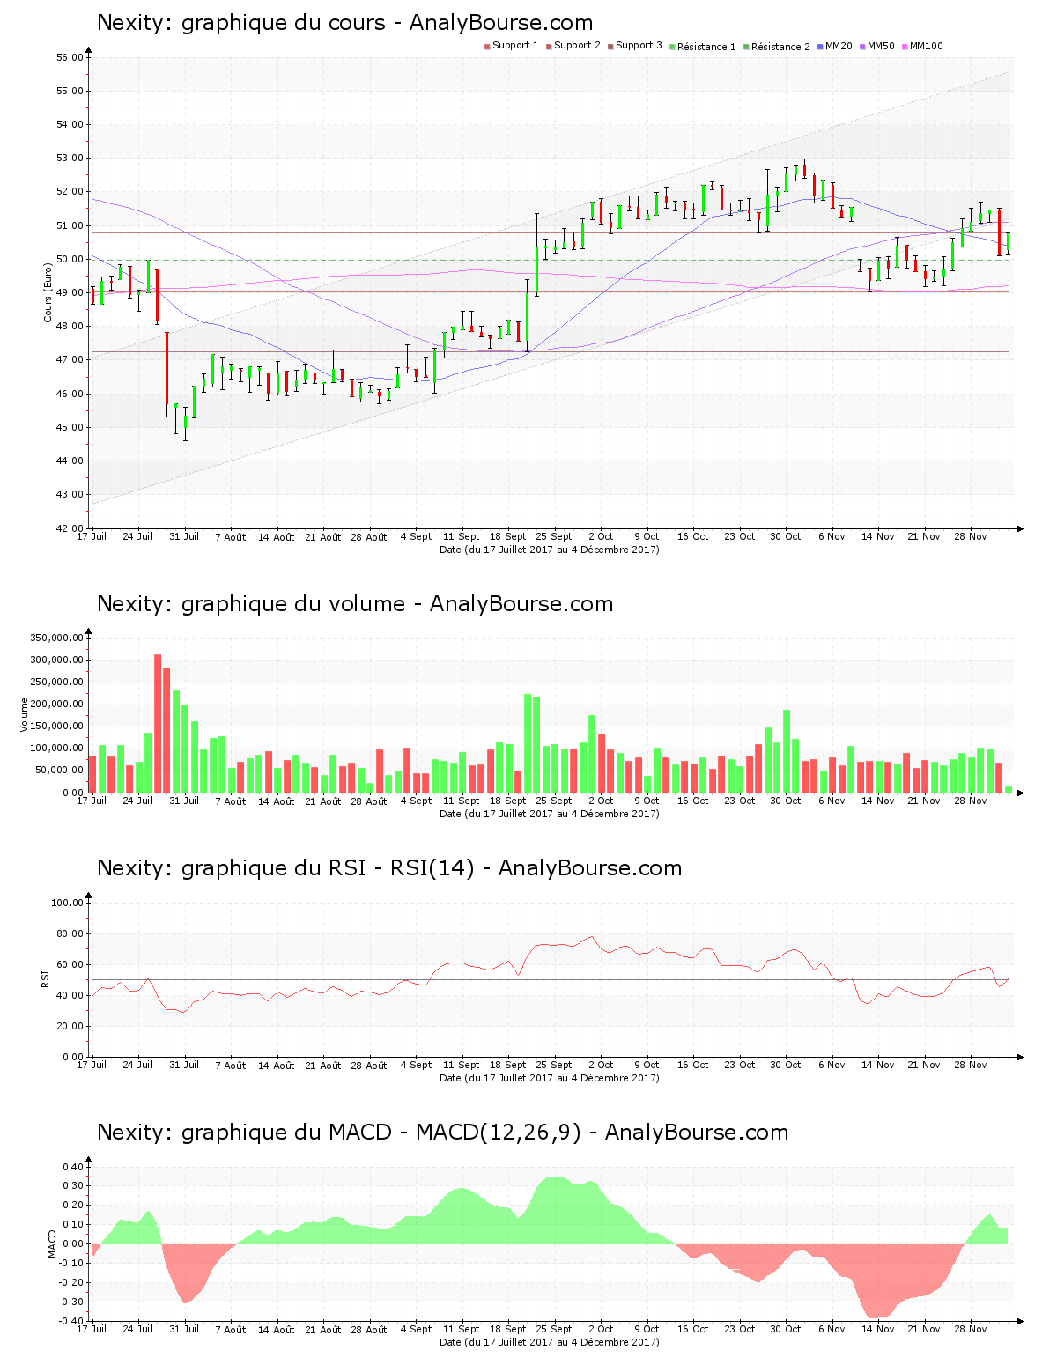Click the date range caption under price chart
This screenshot has height=1365, width=1057.
click(549, 550)
